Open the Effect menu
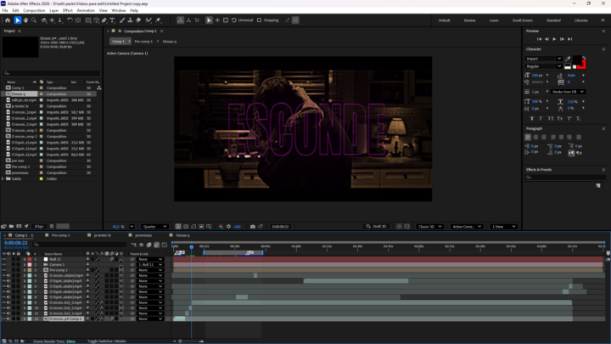 coord(67,10)
